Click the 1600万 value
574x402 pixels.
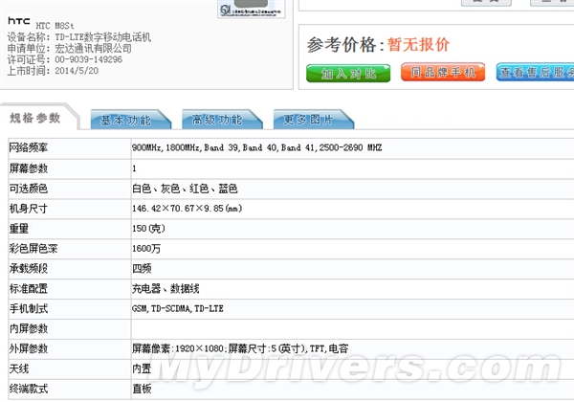(x=146, y=249)
